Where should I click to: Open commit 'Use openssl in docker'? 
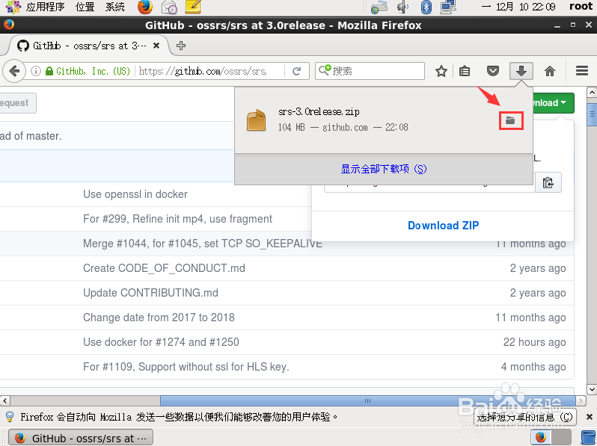(135, 194)
